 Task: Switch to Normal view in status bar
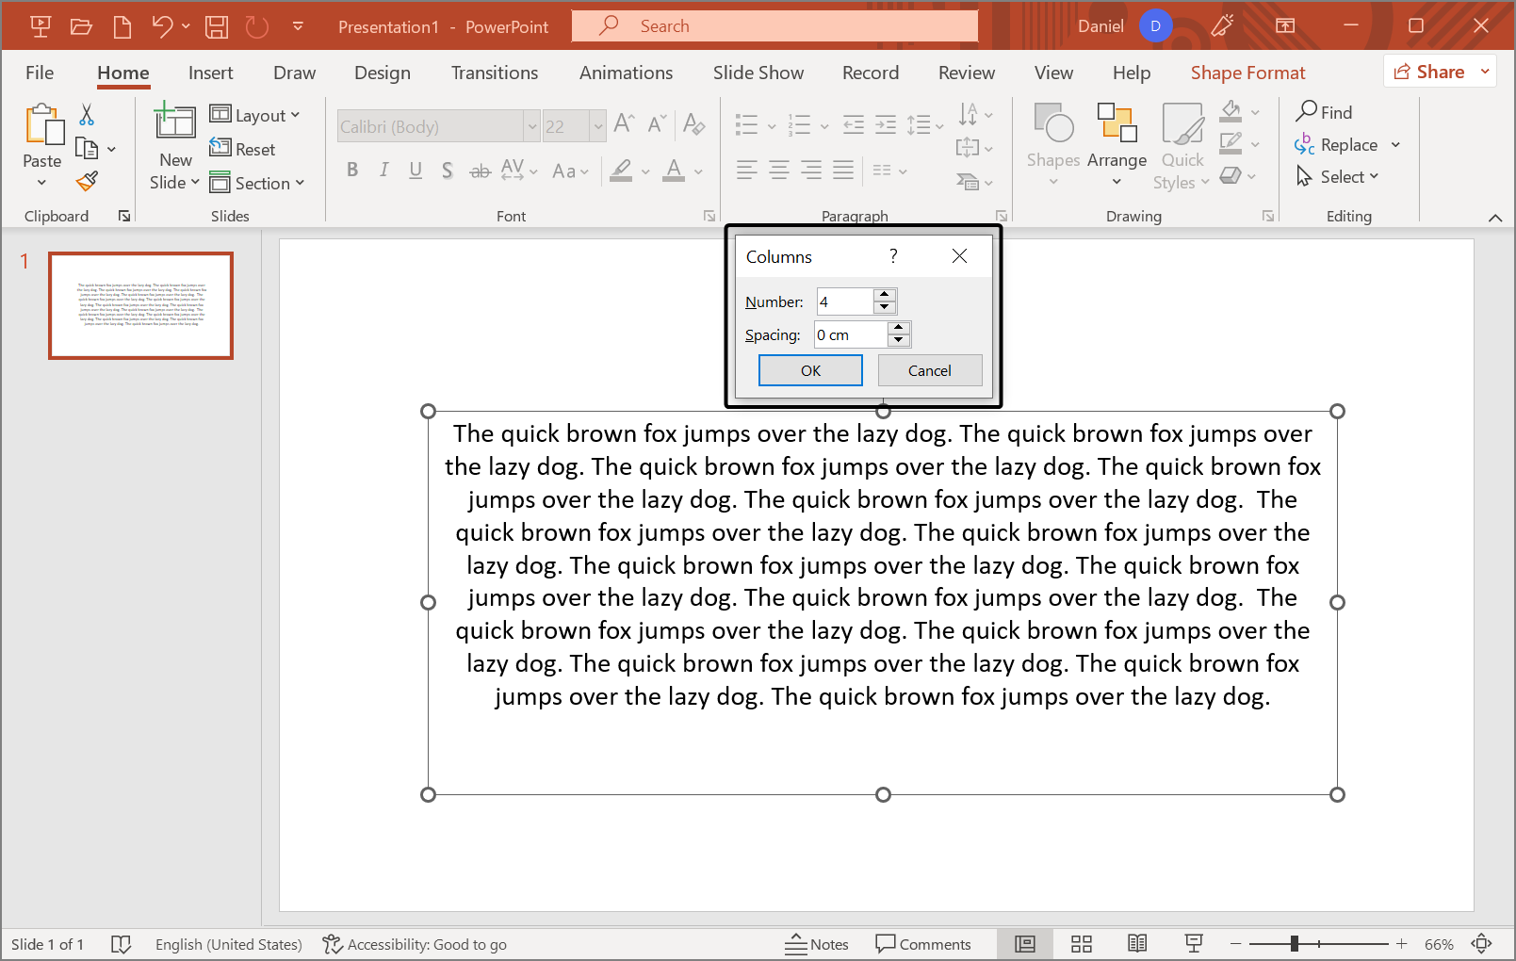click(x=1025, y=944)
